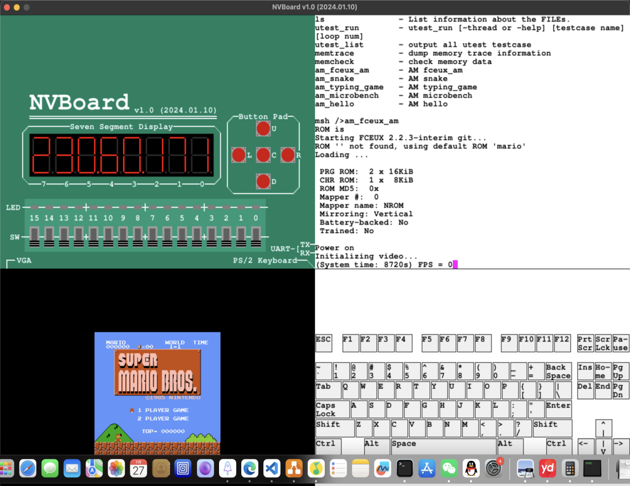Click the A key on the virtual keyboard
The image size is (630, 486).
(359, 409)
